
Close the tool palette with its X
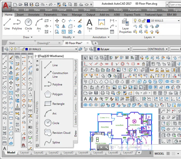click(x=37, y=61)
